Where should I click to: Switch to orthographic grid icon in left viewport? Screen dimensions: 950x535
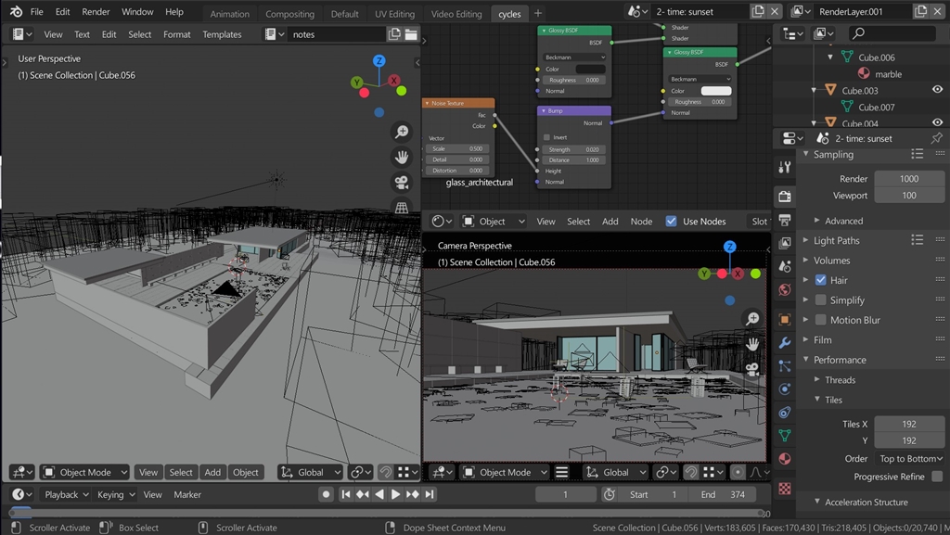pyautogui.click(x=401, y=208)
